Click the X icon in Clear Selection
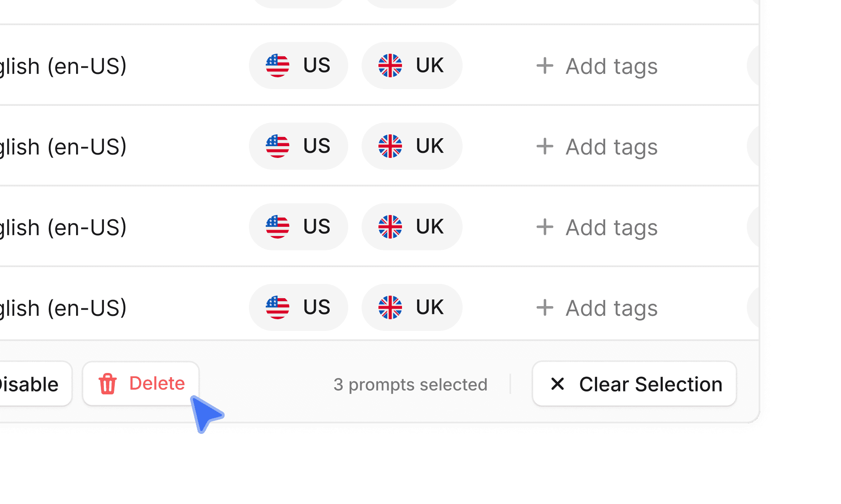 click(x=559, y=383)
